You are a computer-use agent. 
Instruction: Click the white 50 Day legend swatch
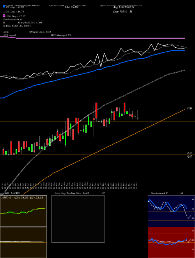coord(4,11)
